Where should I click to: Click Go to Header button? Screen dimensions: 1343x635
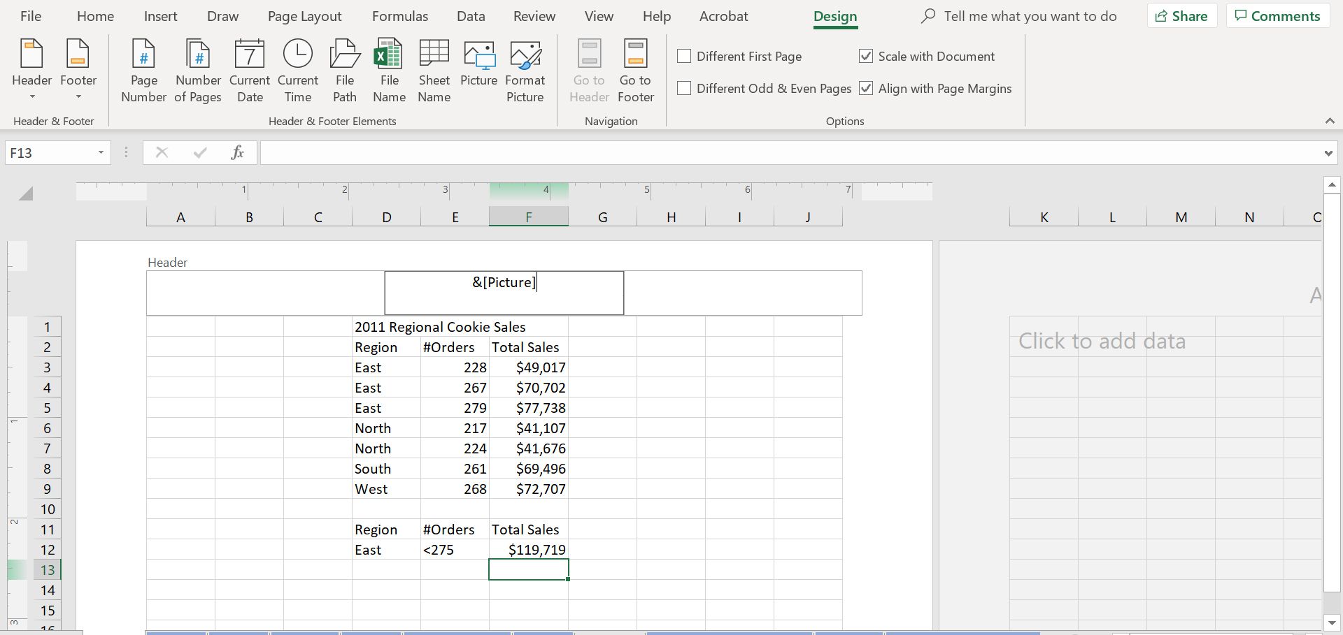pos(589,71)
